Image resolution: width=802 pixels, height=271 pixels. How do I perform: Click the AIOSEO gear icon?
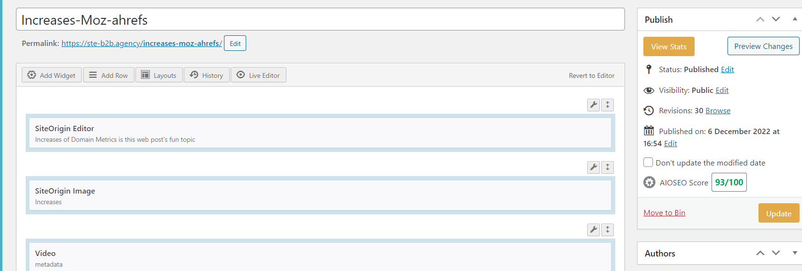click(x=649, y=182)
